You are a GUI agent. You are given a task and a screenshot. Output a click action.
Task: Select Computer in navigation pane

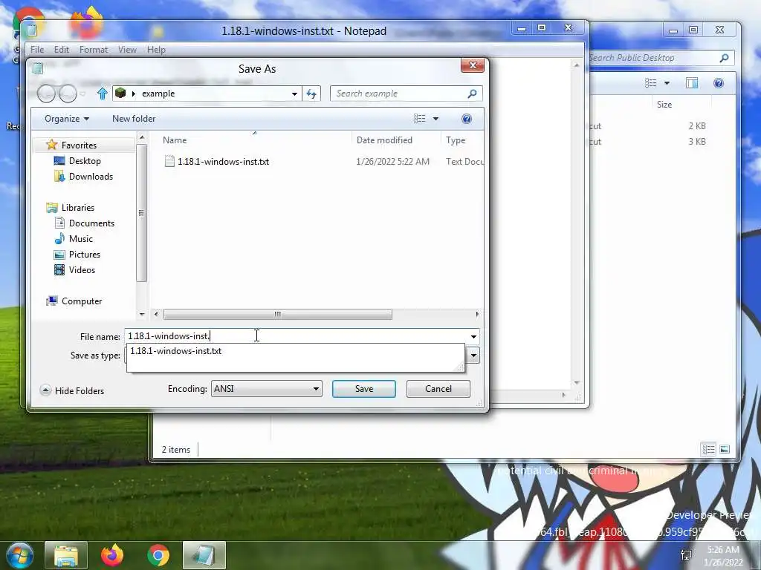coord(82,301)
